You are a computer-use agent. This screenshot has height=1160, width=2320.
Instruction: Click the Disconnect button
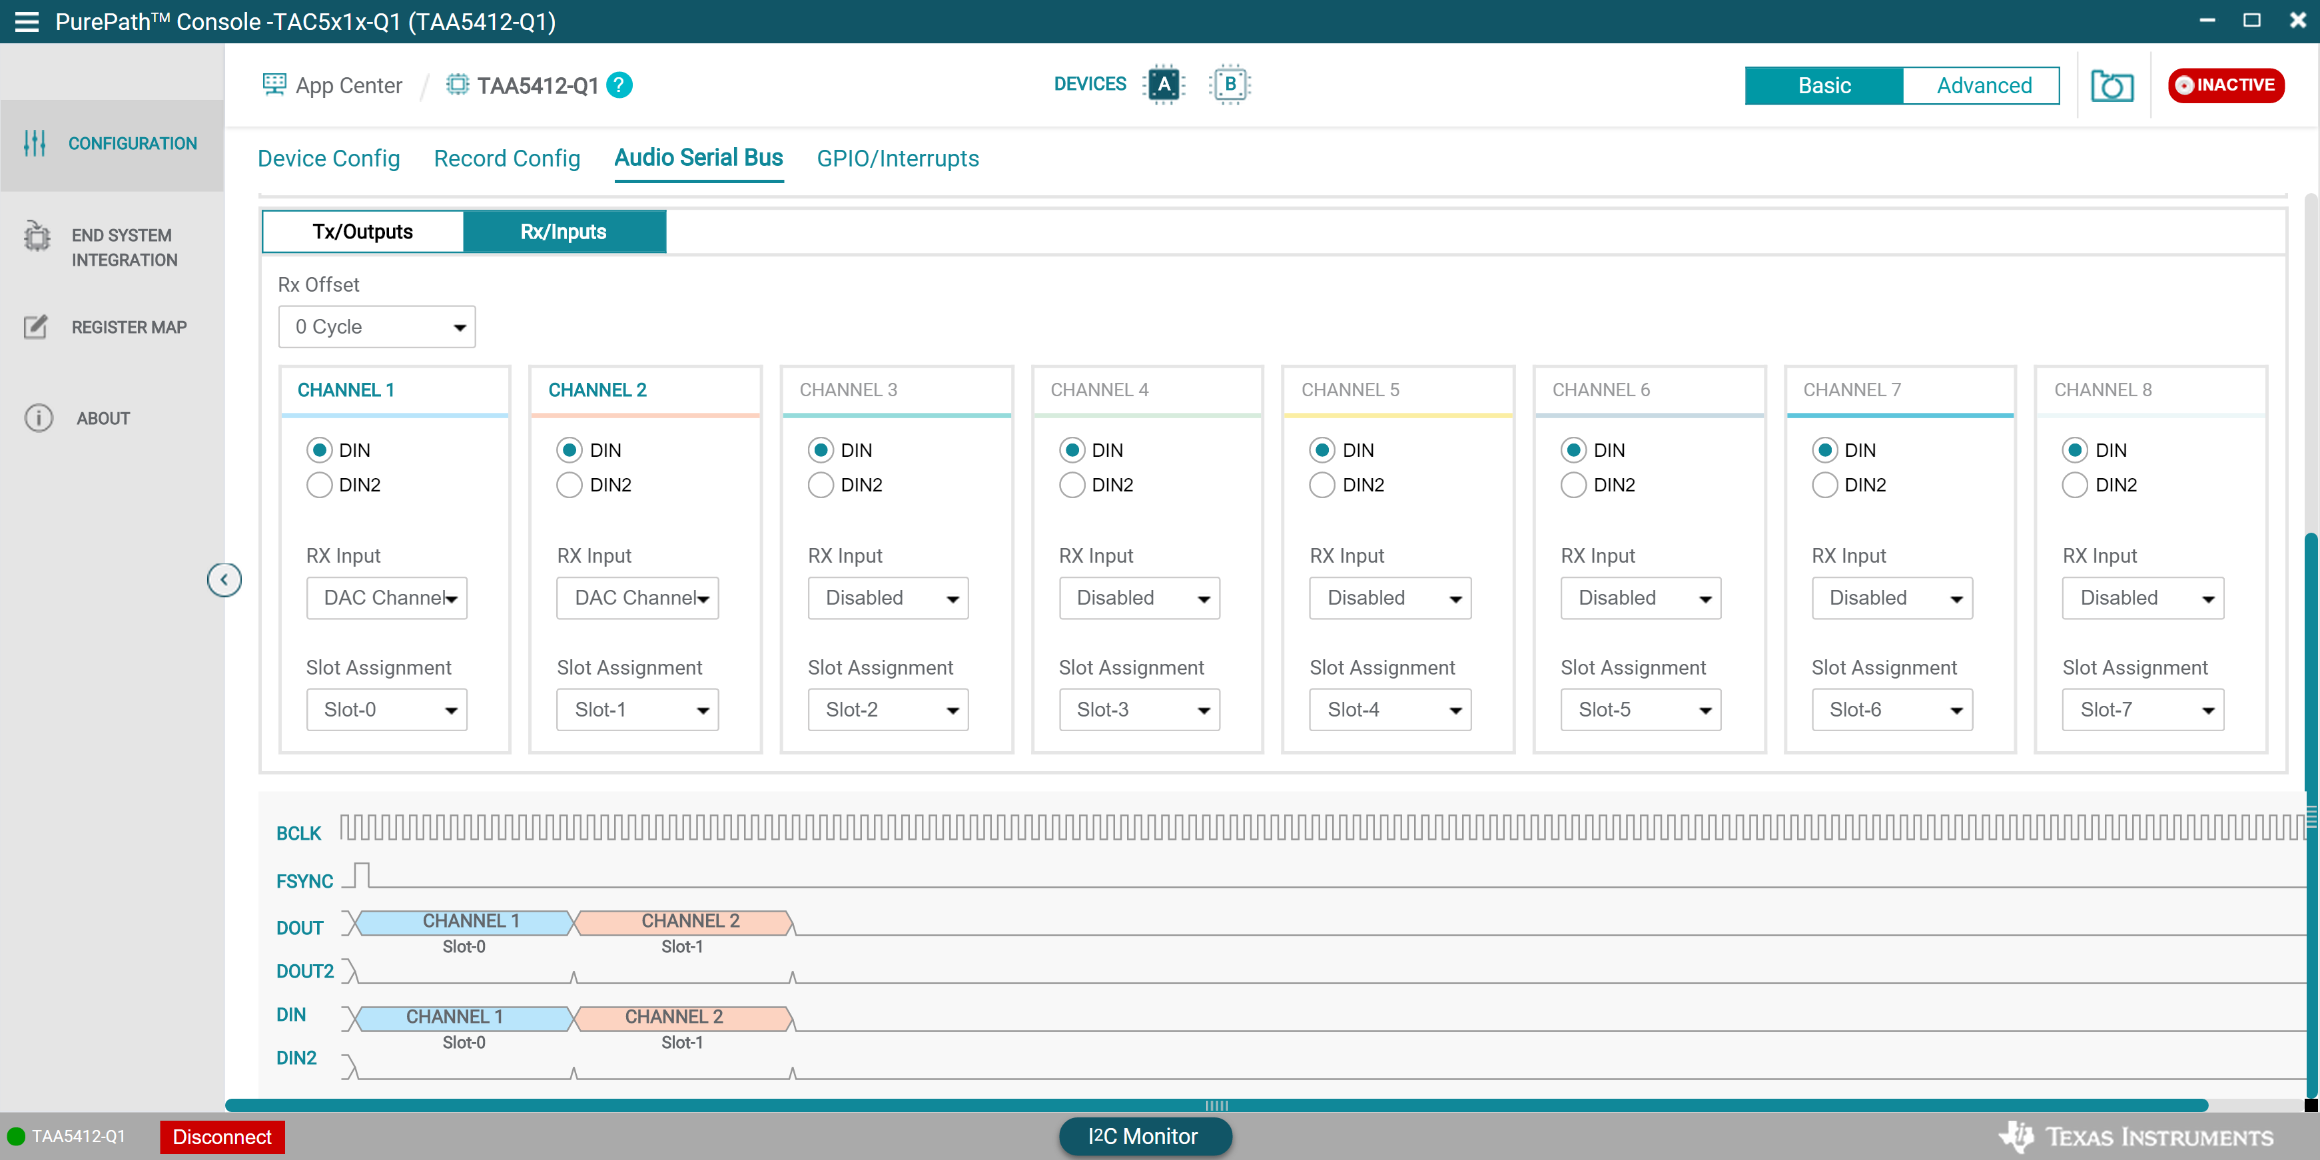pos(222,1137)
